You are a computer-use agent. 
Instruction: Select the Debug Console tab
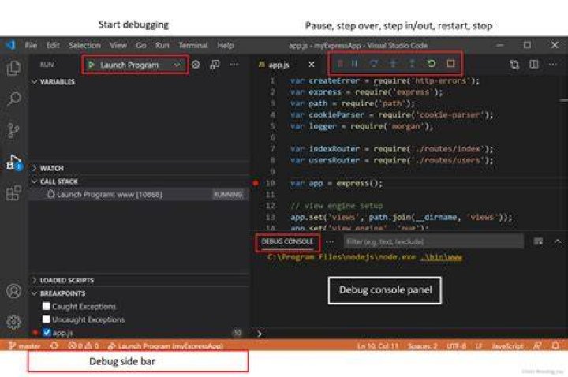(x=287, y=241)
